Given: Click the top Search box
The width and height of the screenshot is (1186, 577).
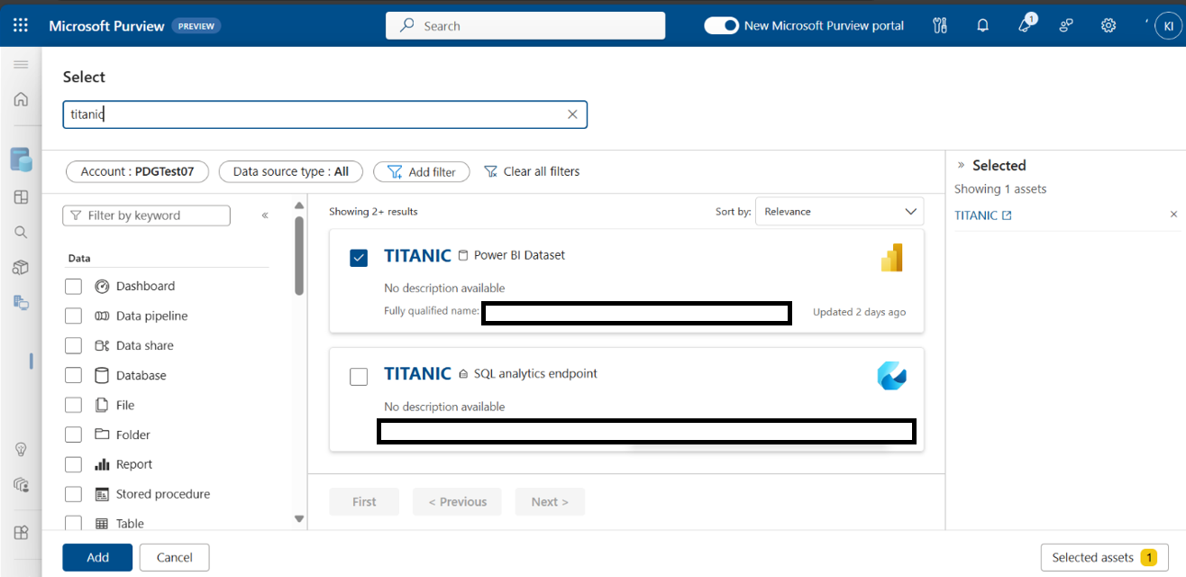Looking at the screenshot, I should 525,25.
